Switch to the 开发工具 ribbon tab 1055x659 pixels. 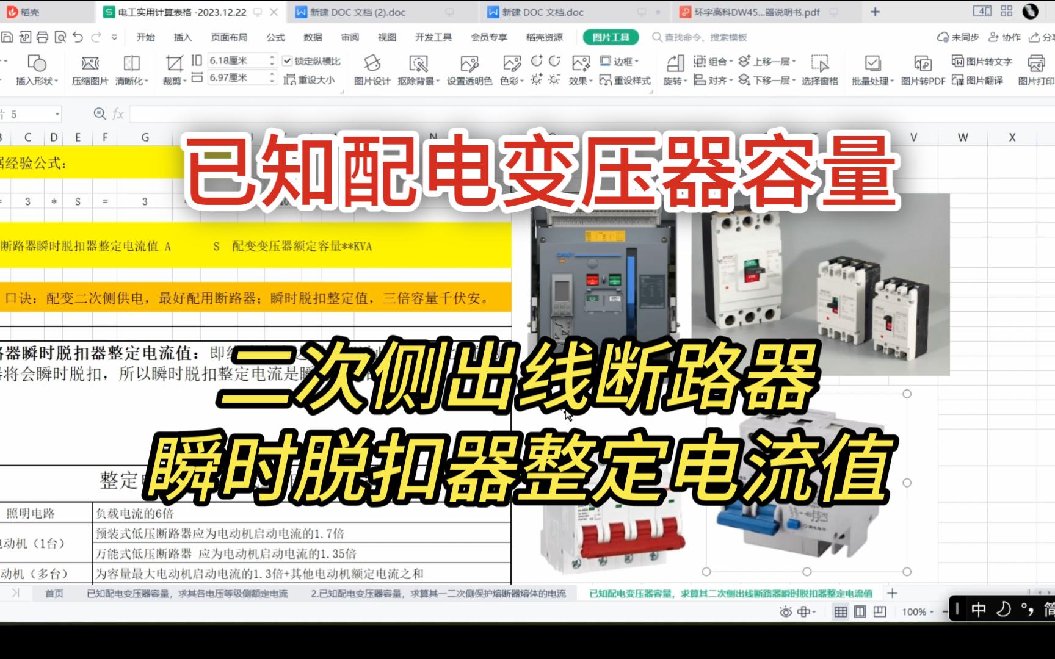[433, 37]
